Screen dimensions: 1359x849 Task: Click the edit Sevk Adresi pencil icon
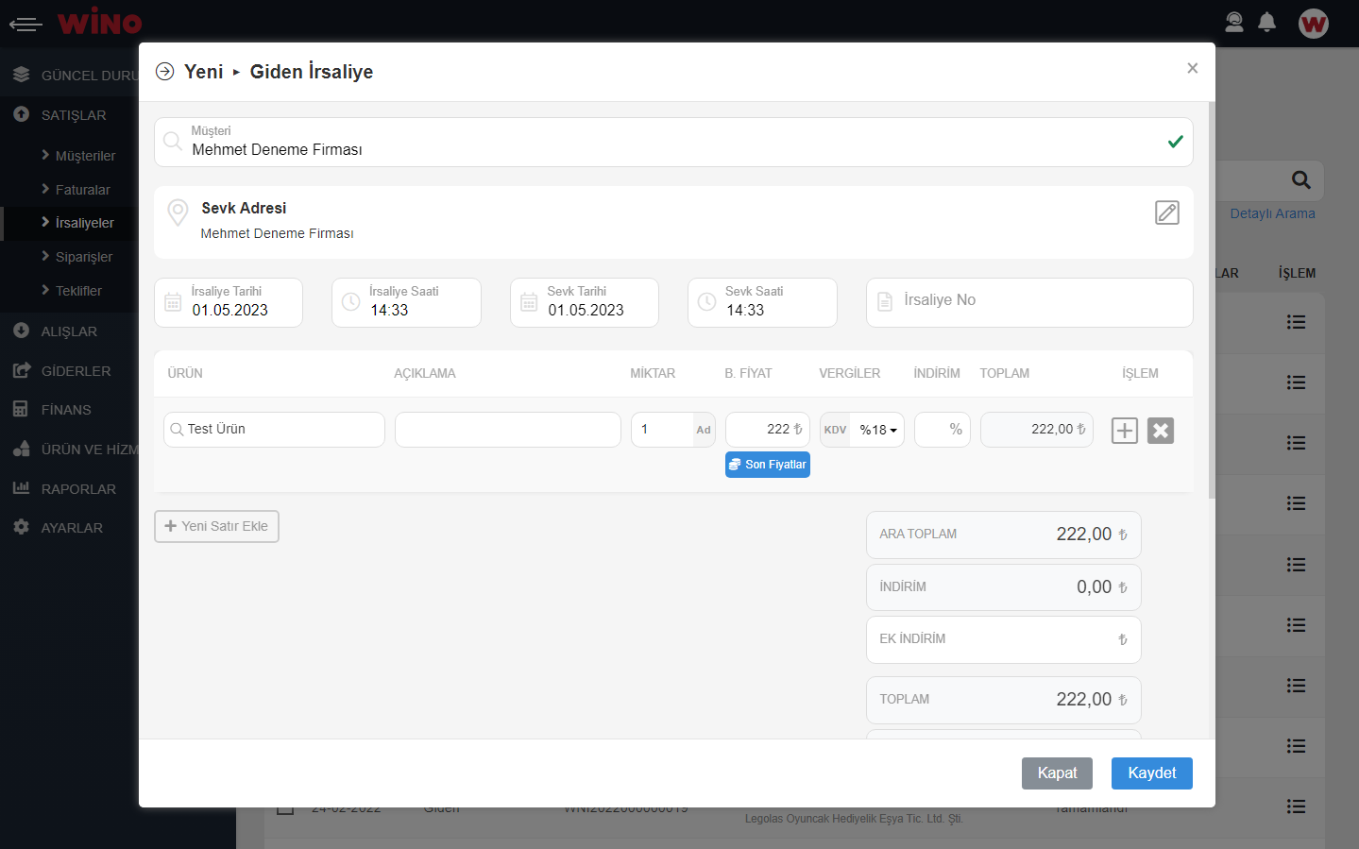(x=1166, y=212)
